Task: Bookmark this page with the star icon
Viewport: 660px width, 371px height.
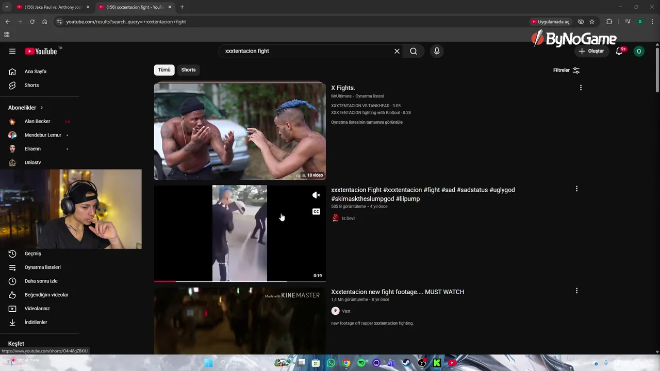Action: click(x=592, y=22)
